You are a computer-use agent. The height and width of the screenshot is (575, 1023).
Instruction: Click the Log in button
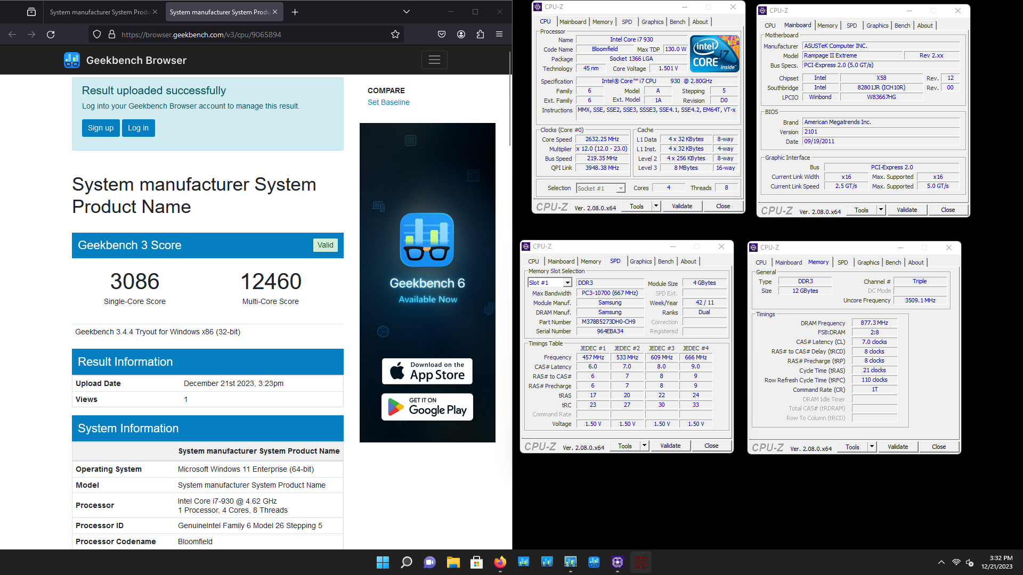click(x=139, y=128)
